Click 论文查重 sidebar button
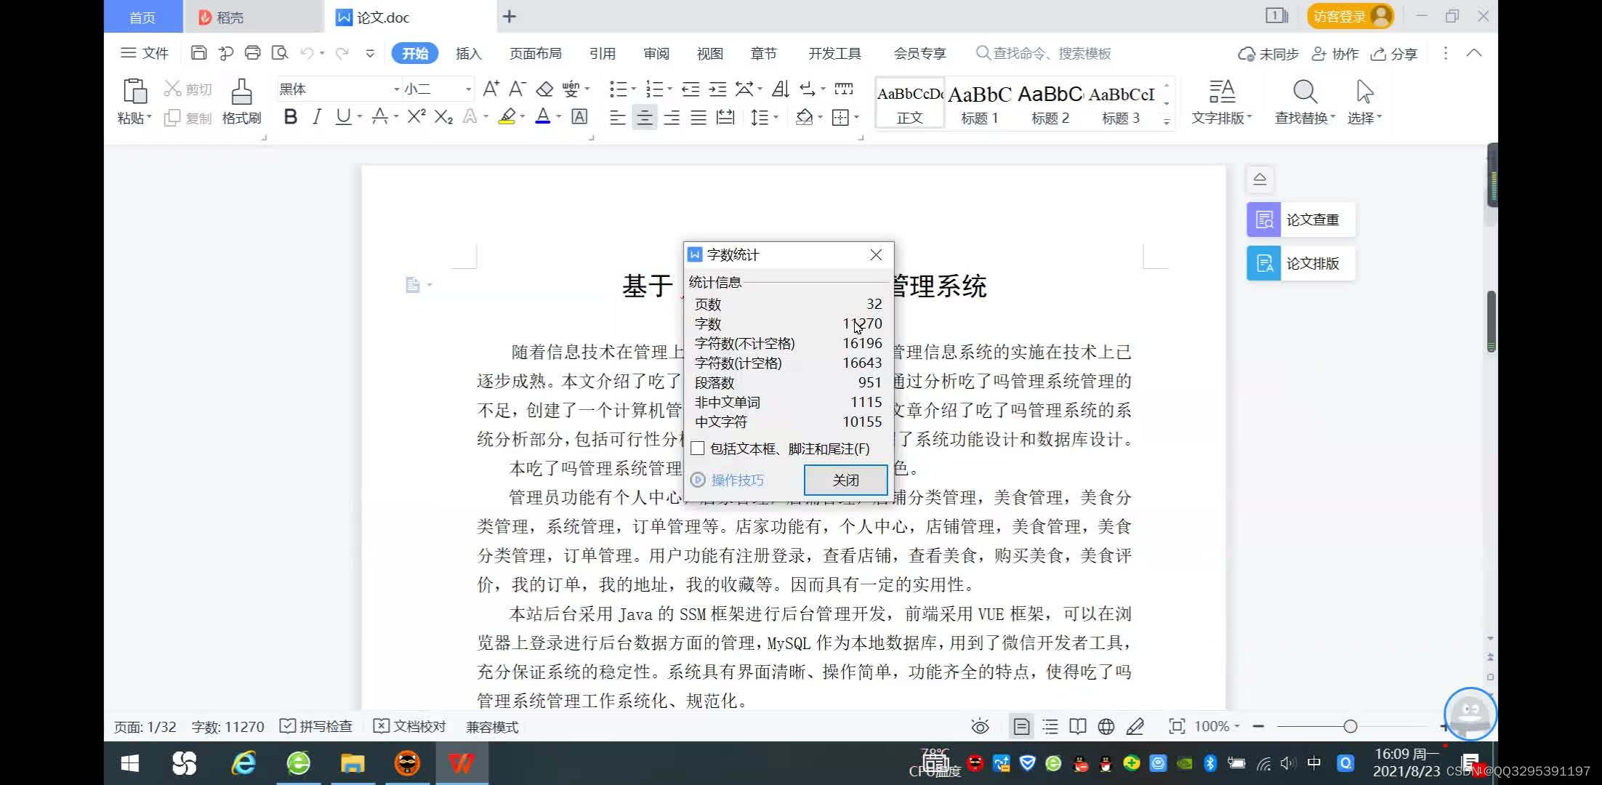The image size is (1602, 785). tap(1301, 220)
